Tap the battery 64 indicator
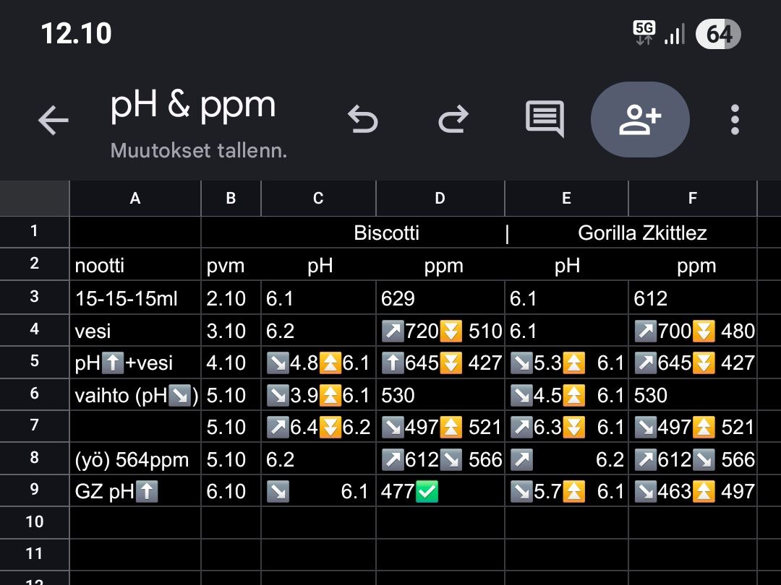The image size is (781, 585). (x=718, y=35)
